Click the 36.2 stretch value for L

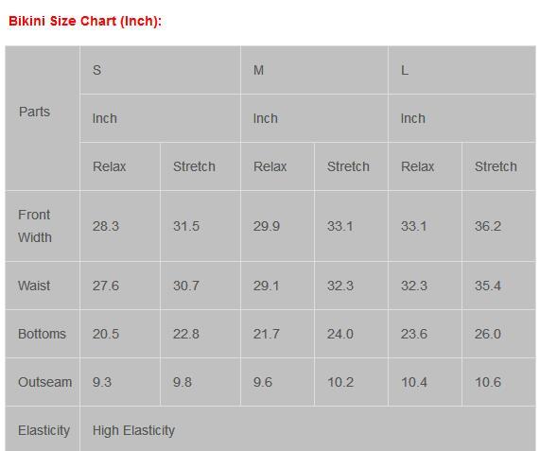(488, 226)
